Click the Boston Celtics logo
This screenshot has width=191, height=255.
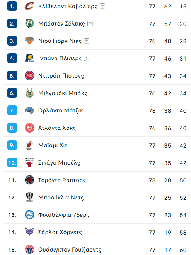point(29,24)
